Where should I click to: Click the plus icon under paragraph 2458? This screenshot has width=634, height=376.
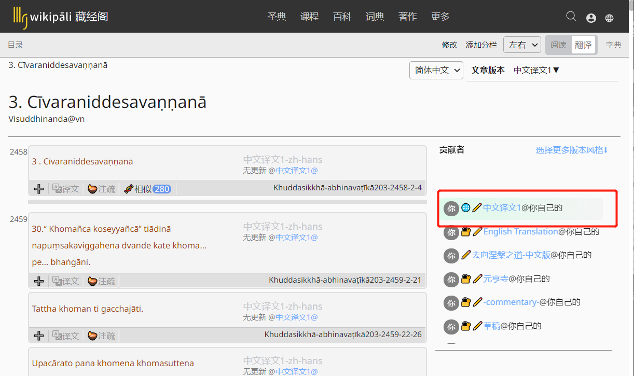39,189
